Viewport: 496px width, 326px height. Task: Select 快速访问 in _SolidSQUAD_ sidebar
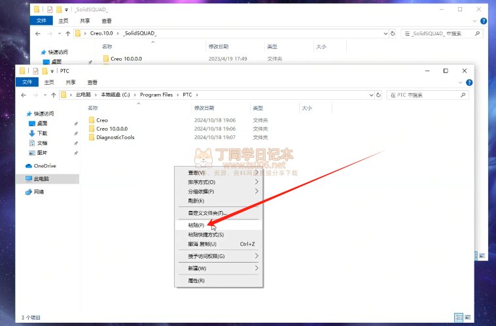pos(54,52)
